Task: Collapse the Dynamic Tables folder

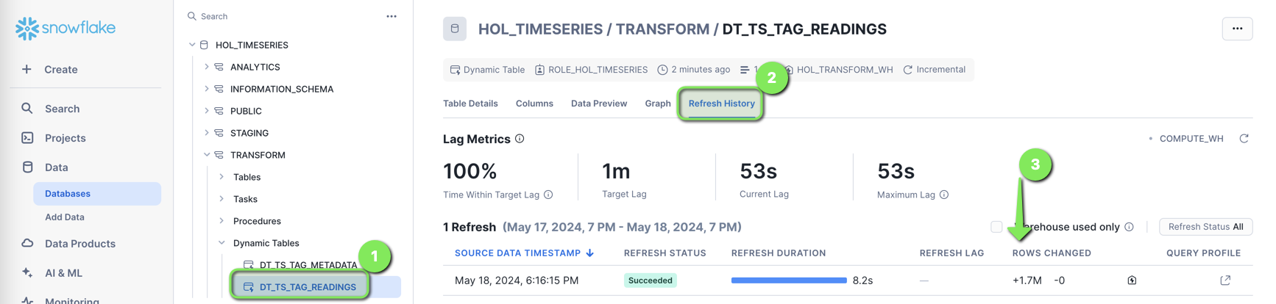Action: (221, 243)
